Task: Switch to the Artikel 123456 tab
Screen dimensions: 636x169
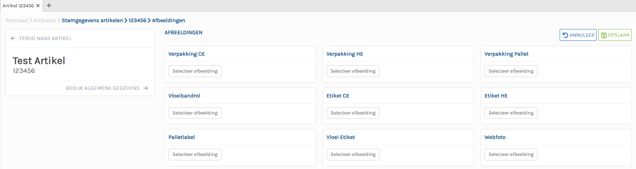Action: (x=18, y=6)
